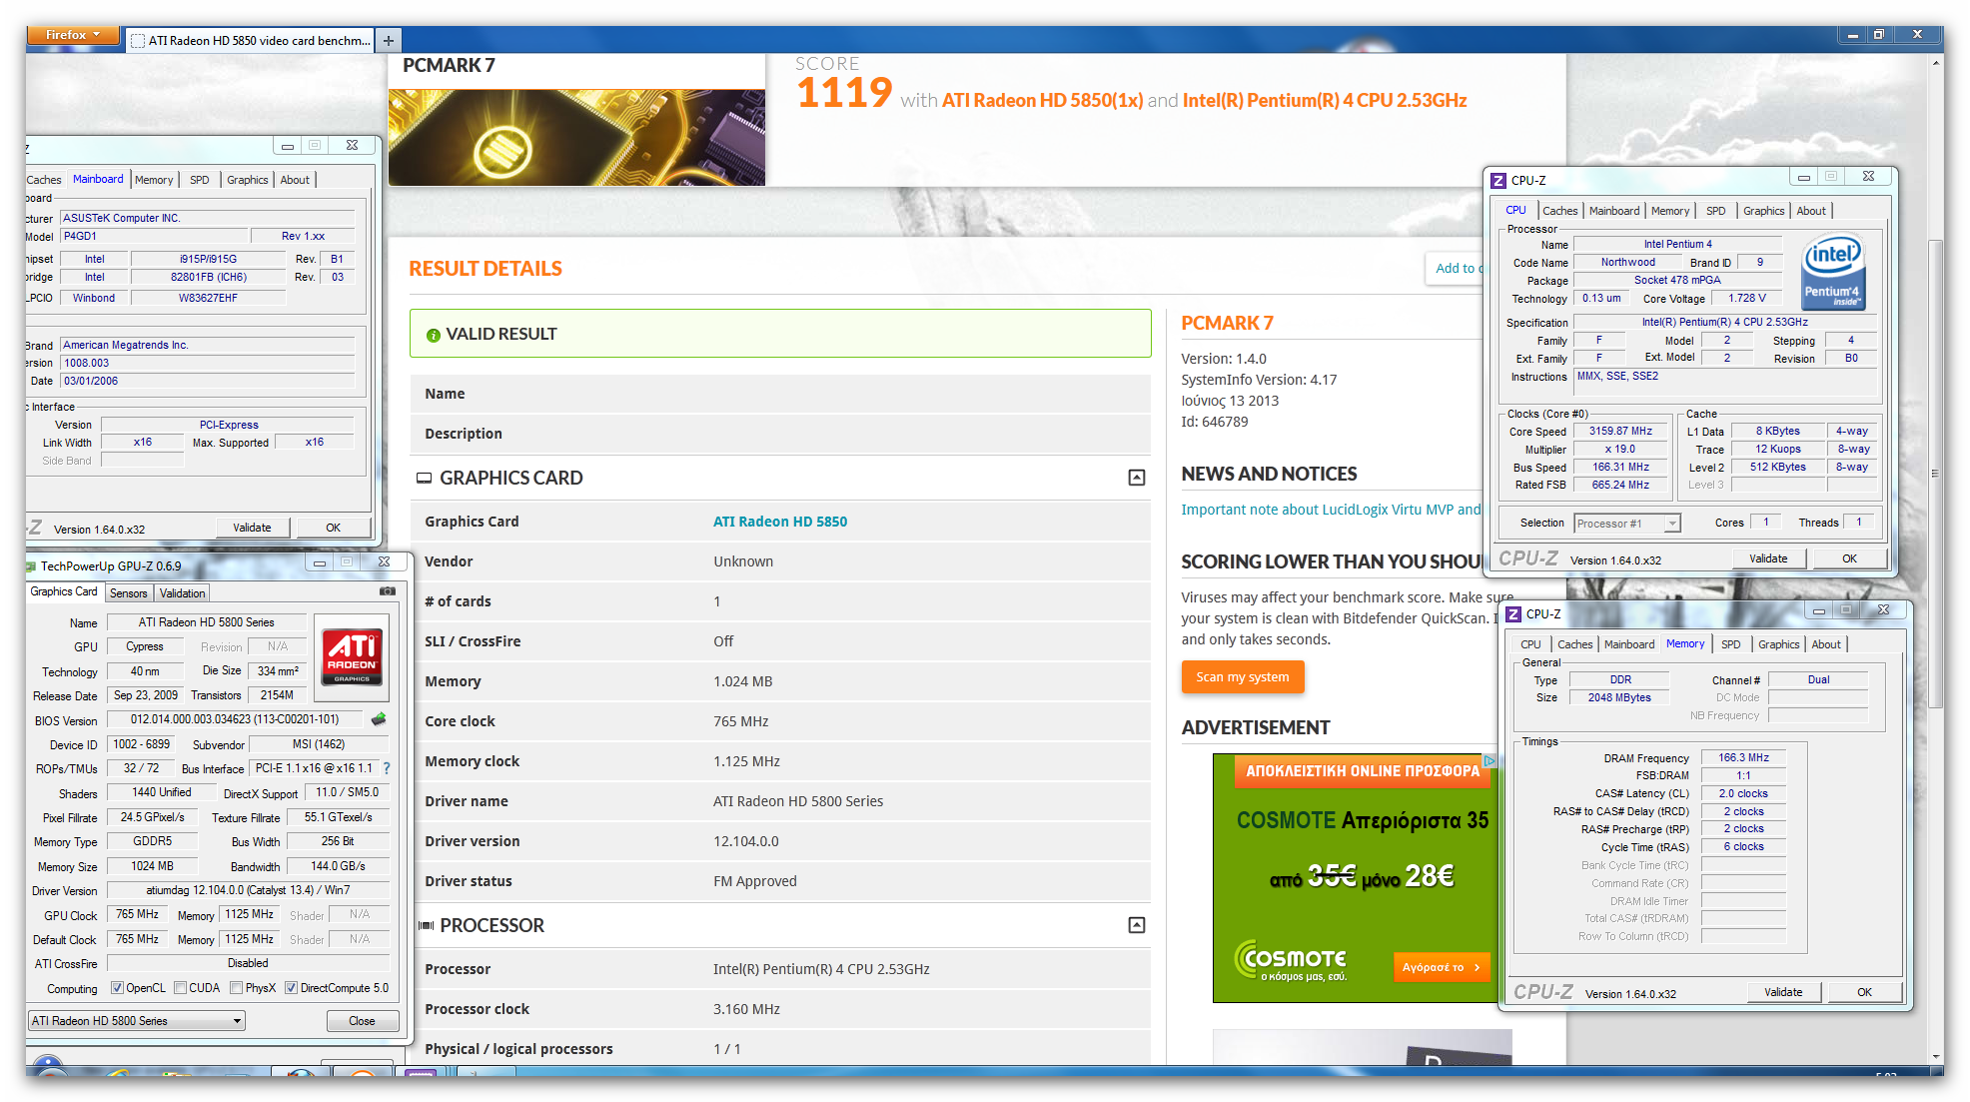Click the GPU-Z Driver Version field atiumdag 12.104.0.0
This screenshot has height=1102, width=1970.
[x=248, y=890]
